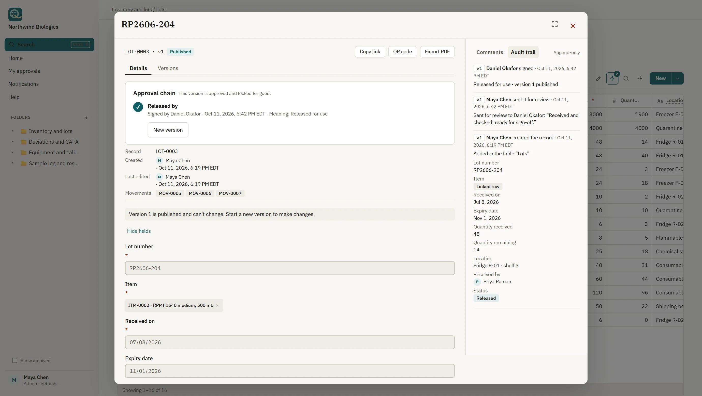Remove the ITM-0002 item chip
This screenshot has height=396, width=702.
click(217, 305)
